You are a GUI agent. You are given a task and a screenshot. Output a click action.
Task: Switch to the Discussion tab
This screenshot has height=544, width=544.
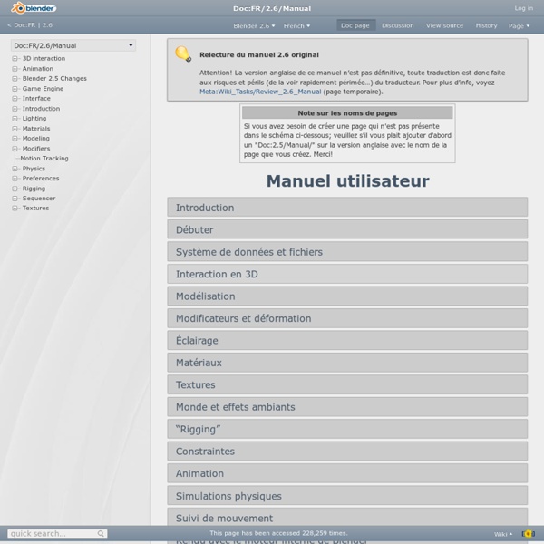click(x=398, y=25)
